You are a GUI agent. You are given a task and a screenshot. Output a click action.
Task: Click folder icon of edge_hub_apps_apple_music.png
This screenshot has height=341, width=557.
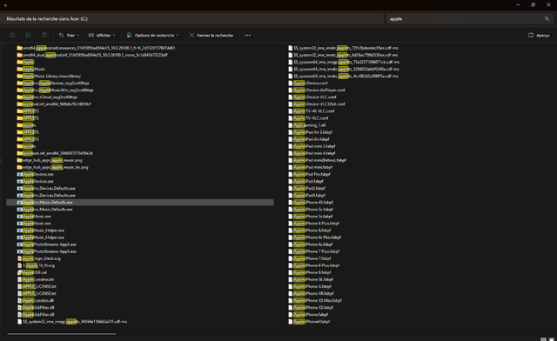[x=19, y=160]
